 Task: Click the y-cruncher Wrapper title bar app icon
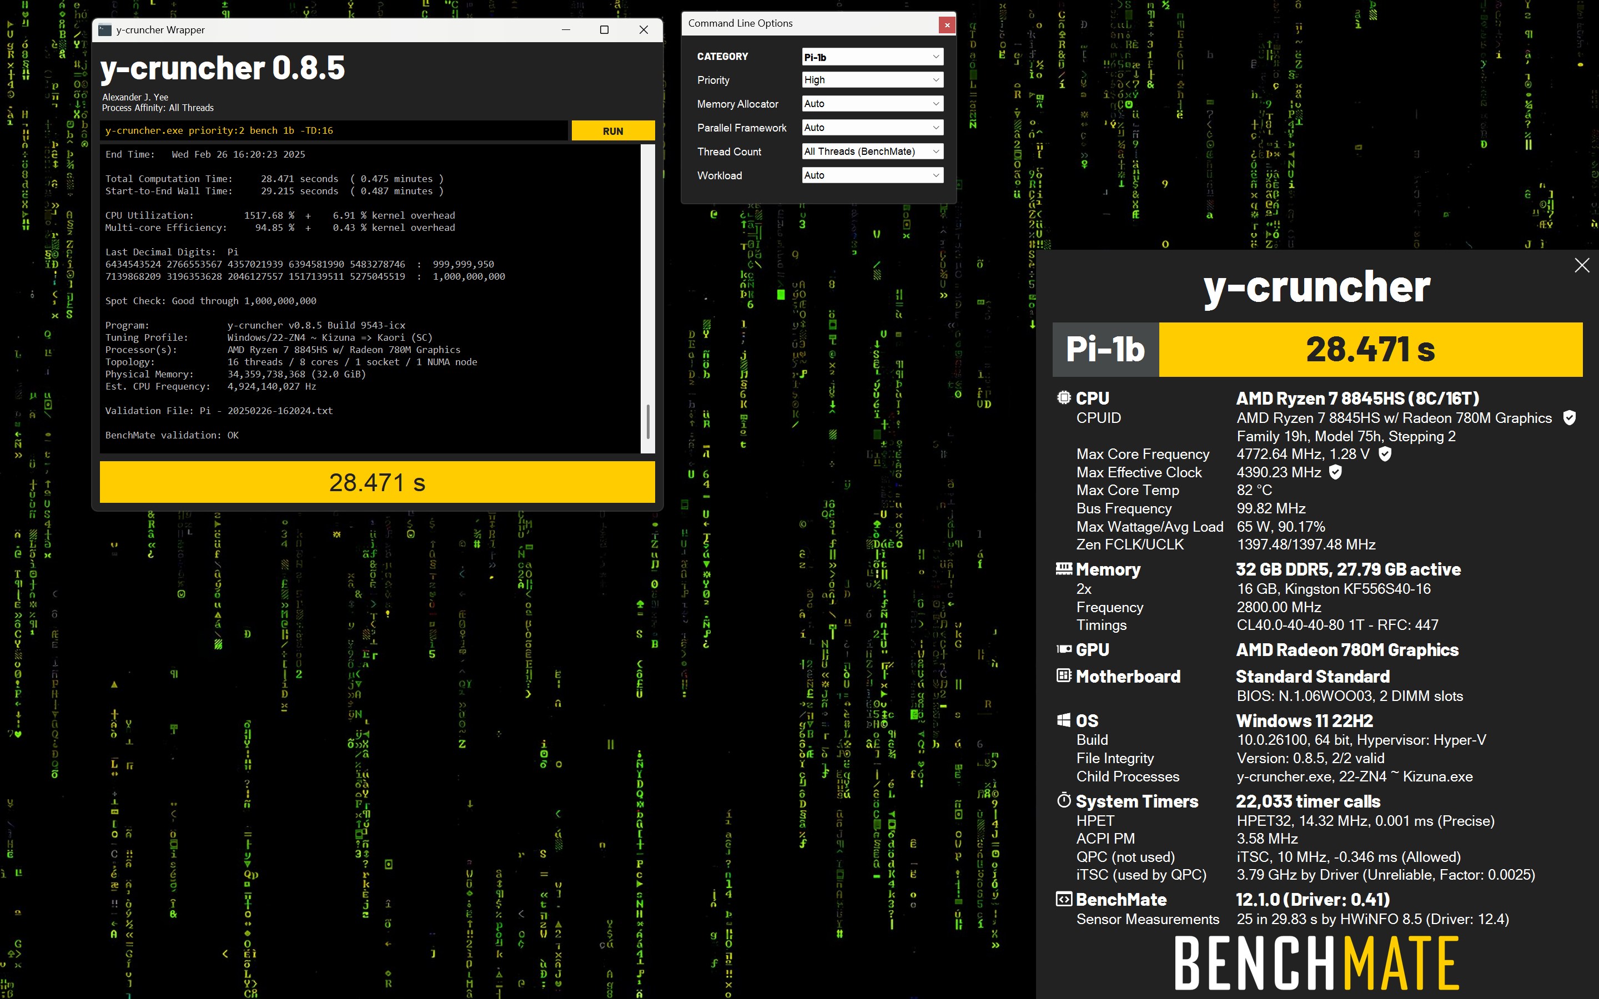click(104, 30)
